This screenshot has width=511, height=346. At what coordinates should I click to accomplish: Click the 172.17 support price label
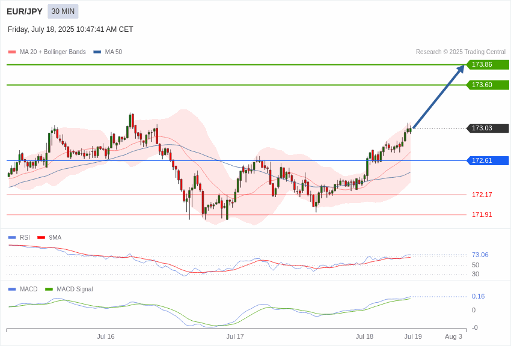click(x=482, y=195)
